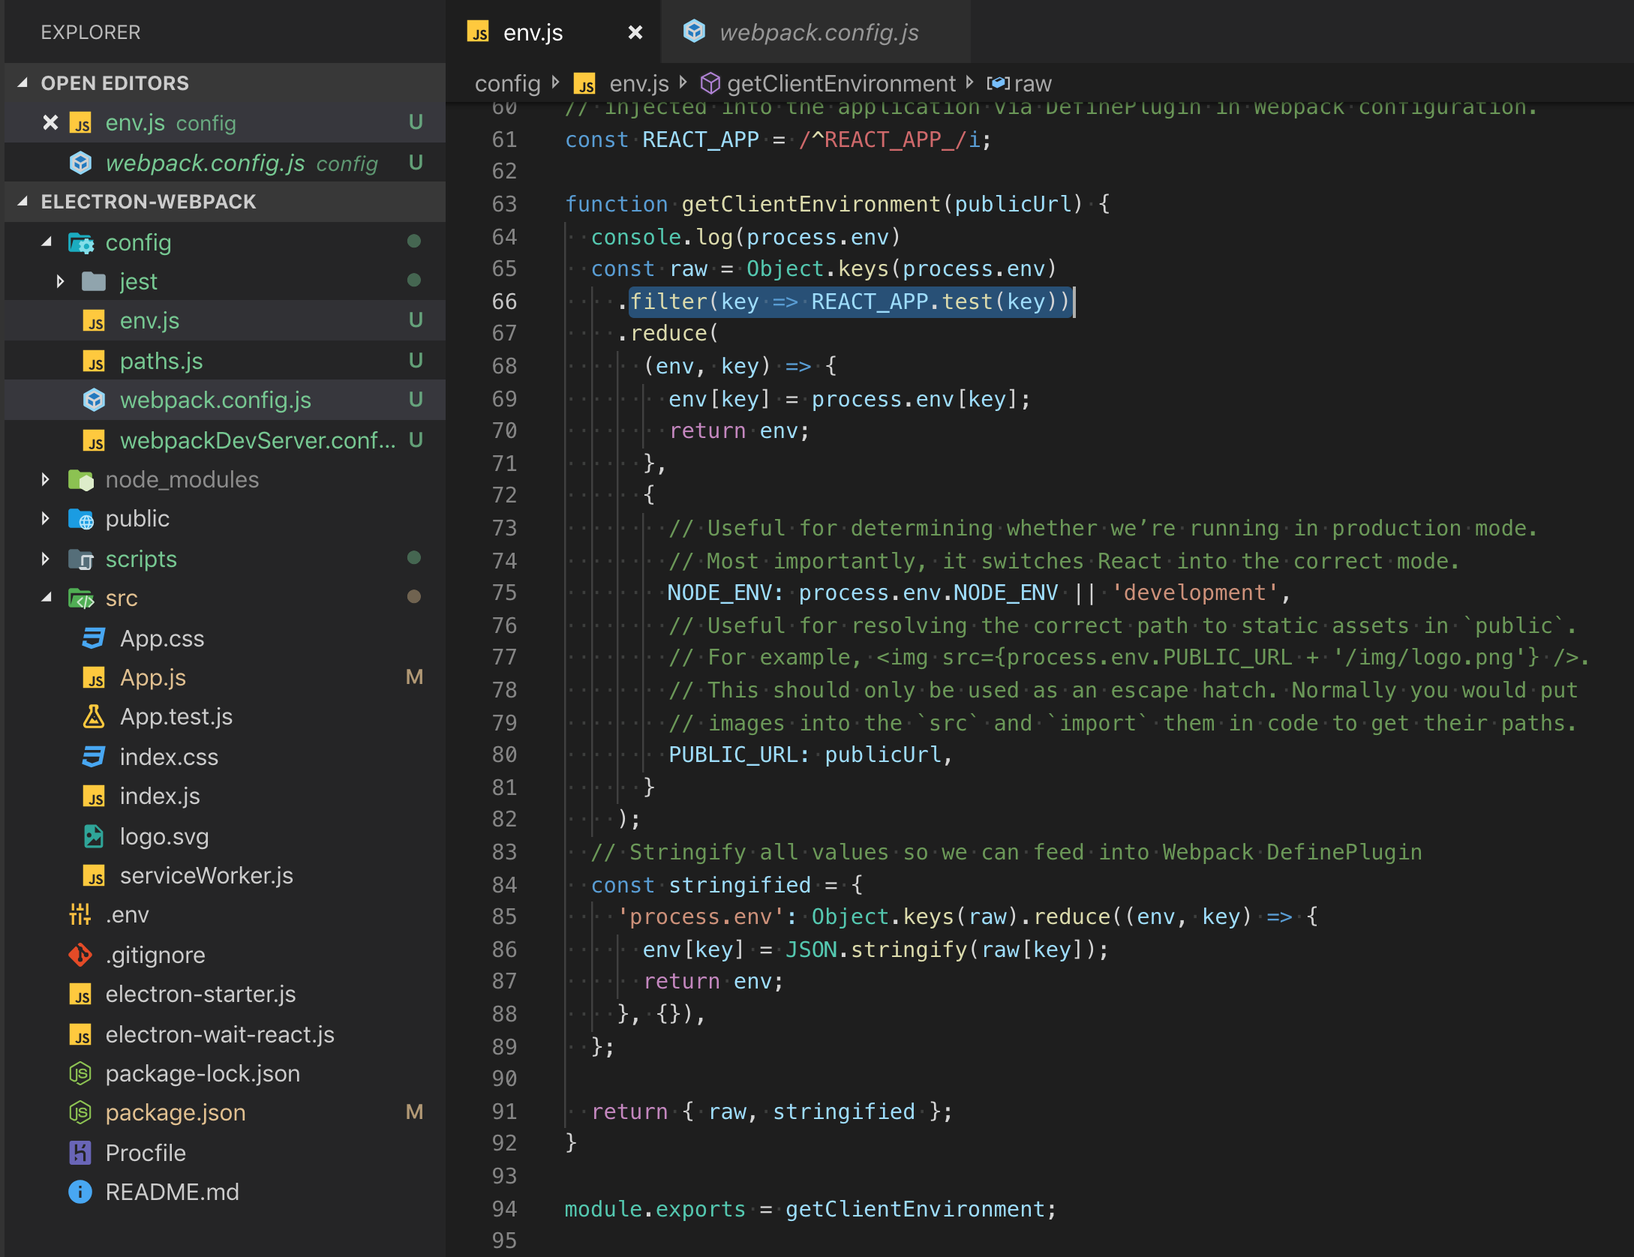Open paths.js in config folder
The width and height of the screenshot is (1634, 1257).
pos(225,361)
